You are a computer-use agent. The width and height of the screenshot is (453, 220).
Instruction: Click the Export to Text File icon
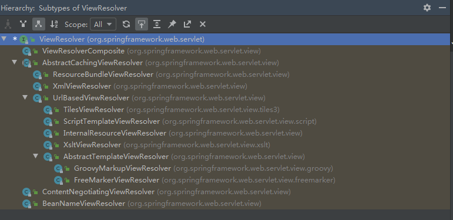[x=187, y=24]
